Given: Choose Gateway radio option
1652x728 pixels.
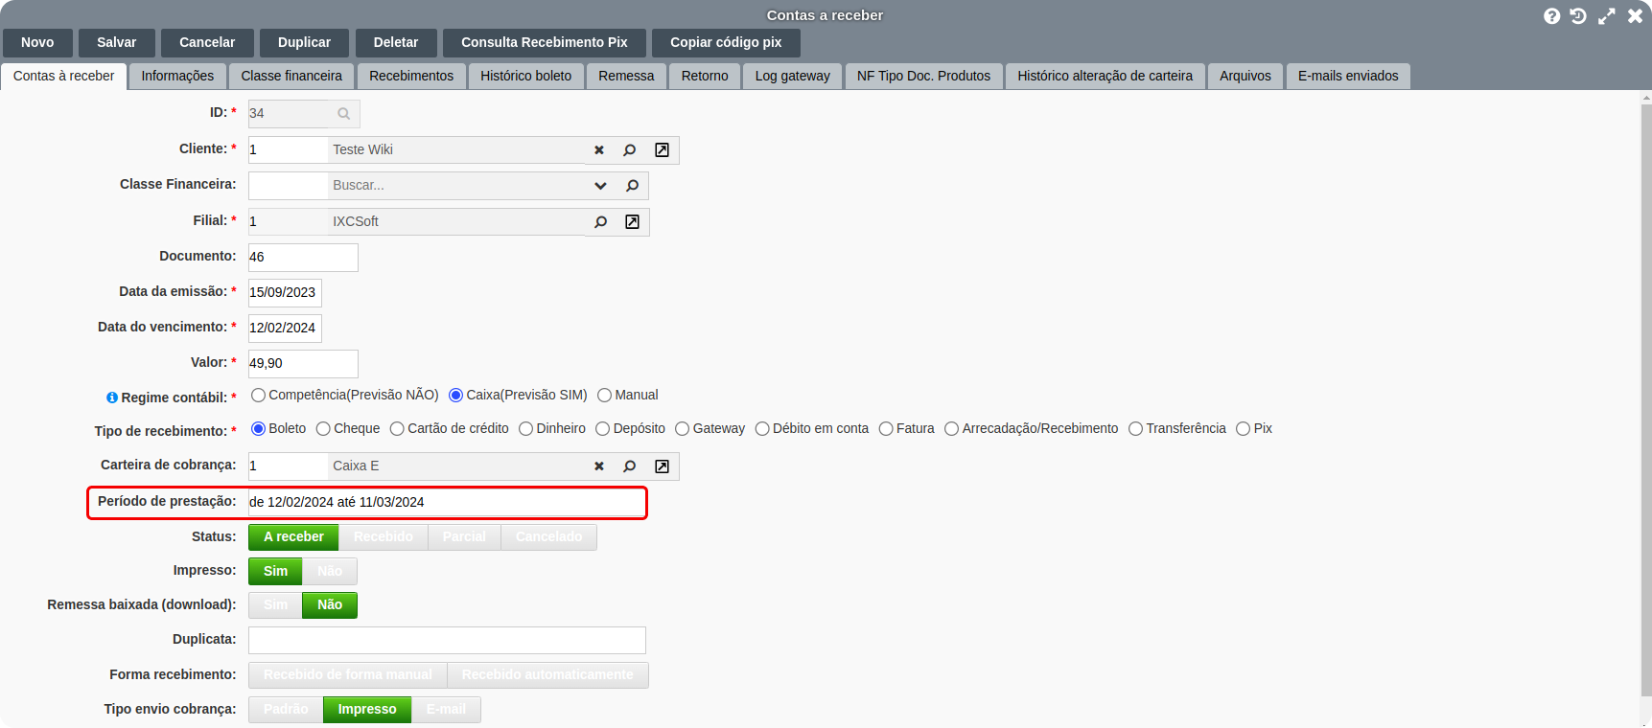Looking at the screenshot, I should click(x=683, y=429).
